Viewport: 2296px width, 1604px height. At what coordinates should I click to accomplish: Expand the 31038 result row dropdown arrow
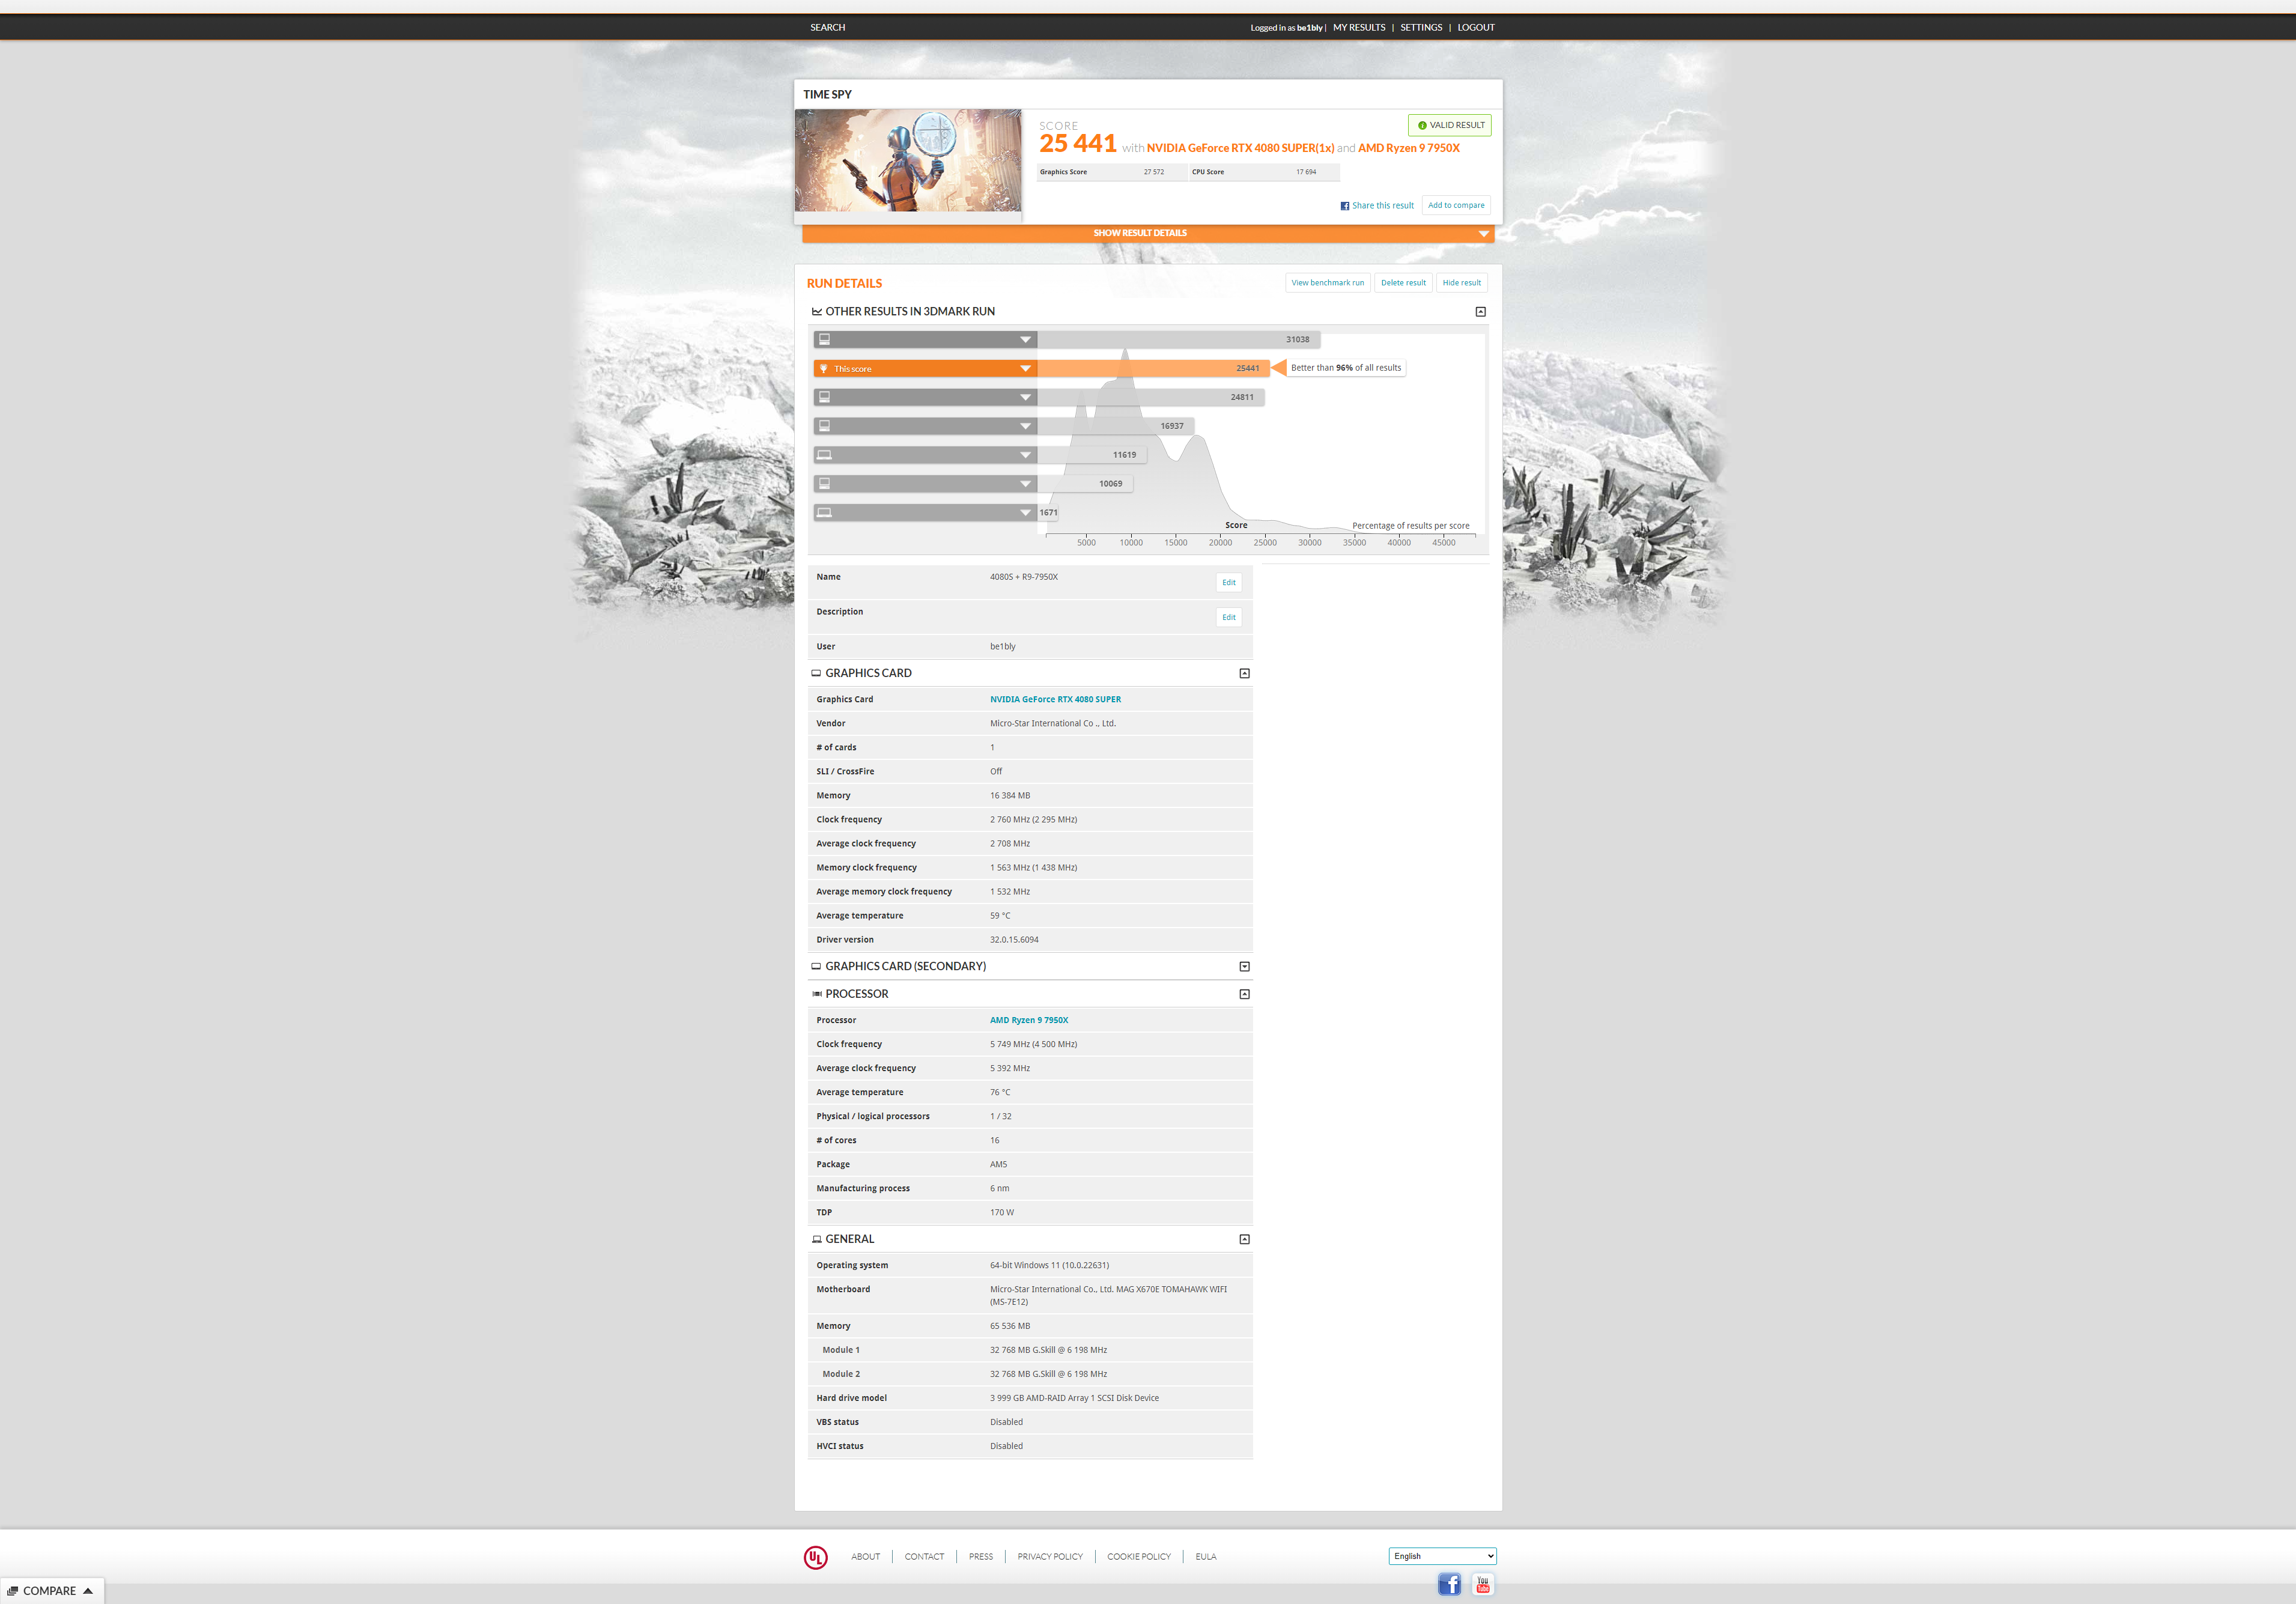1025,340
